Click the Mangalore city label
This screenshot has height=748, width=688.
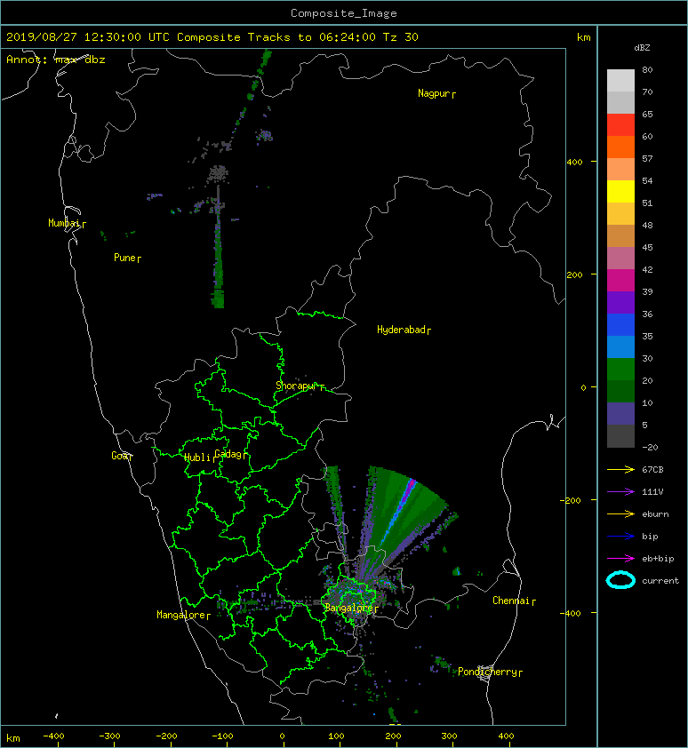(181, 615)
